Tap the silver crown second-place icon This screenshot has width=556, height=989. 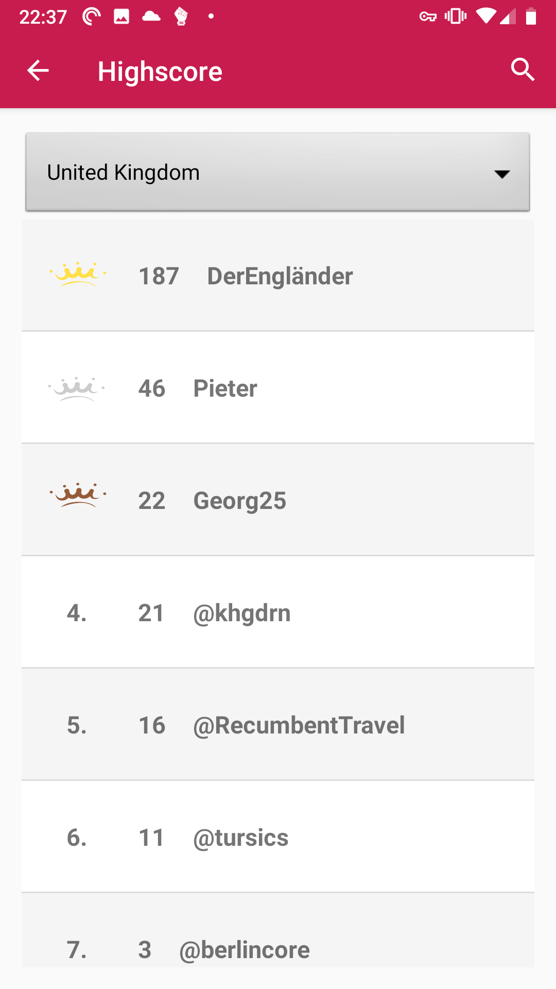click(77, 388)
